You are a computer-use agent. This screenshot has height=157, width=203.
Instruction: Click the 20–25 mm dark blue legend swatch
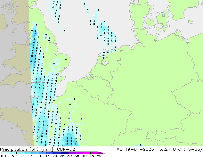coord(57,153)
